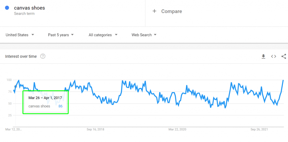Click the Compare button
Screen dimensions: 288x142
[167, 11]
